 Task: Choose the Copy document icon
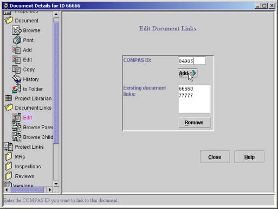point(16,69)
